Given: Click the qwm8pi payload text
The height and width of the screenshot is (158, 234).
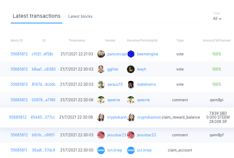Looking at the screenshot, I should pos(217,100).
